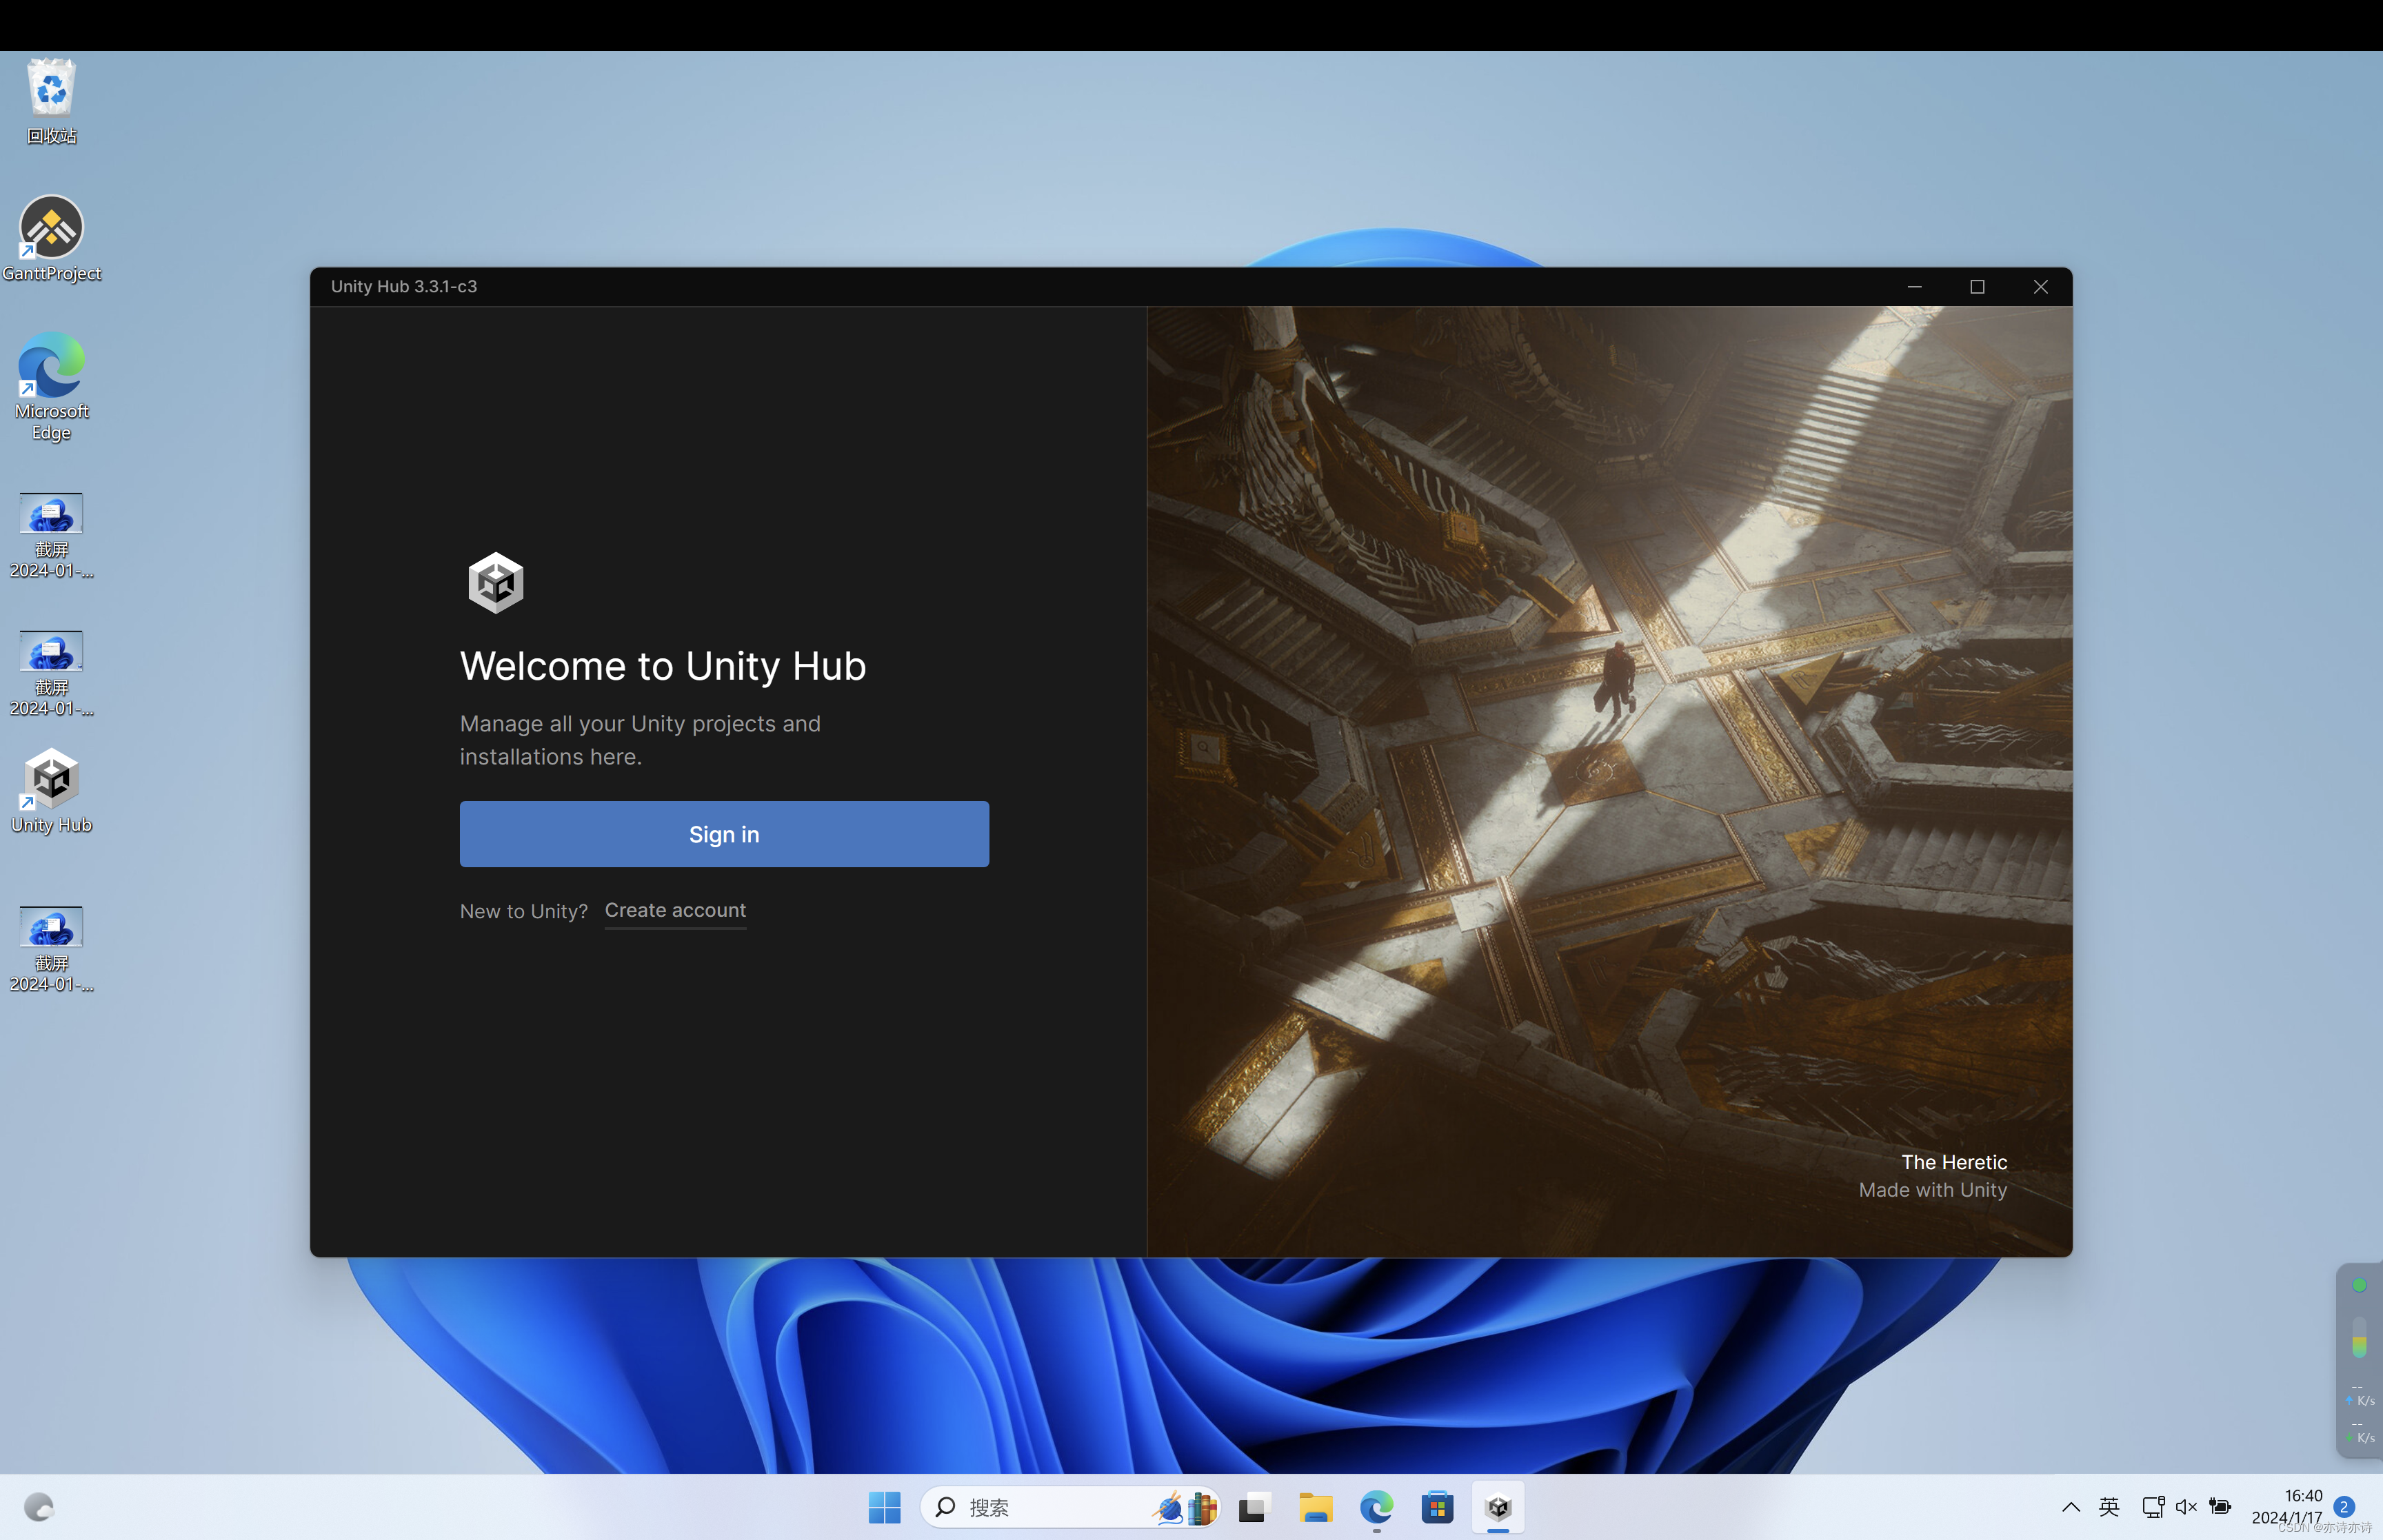The width and height of the screenshot is (2383, 1540).
Task: Click the Sign in button
Action: (x=724, y=834)
